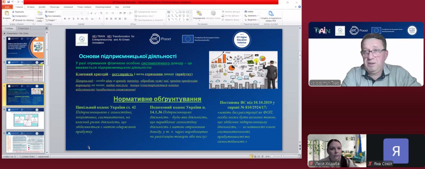Select the triangle shape in shapes gallery
Image resolution: width=425 pixels, height=169 pixels.
169,16
